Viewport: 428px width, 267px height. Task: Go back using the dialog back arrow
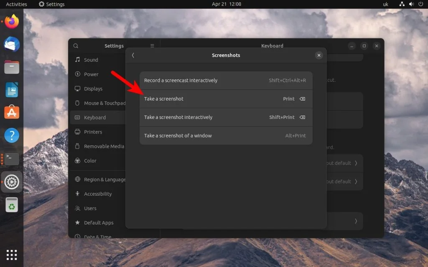coord(133,55)
